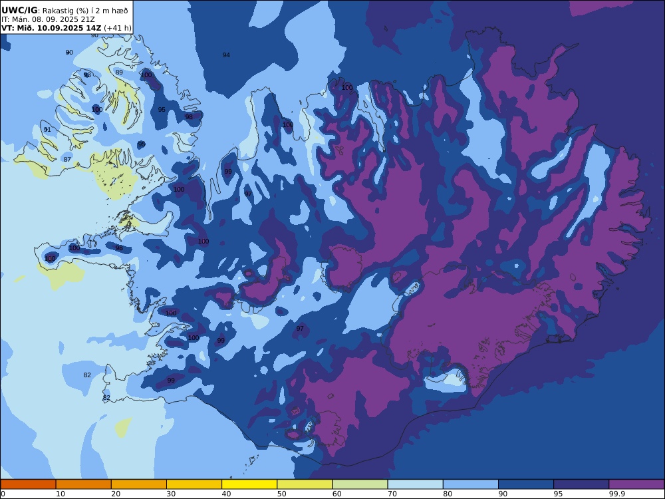Click the '(+41 h)' forecast offset text
The width and height of the screenshot is (665, 499).
pos(118,29)
